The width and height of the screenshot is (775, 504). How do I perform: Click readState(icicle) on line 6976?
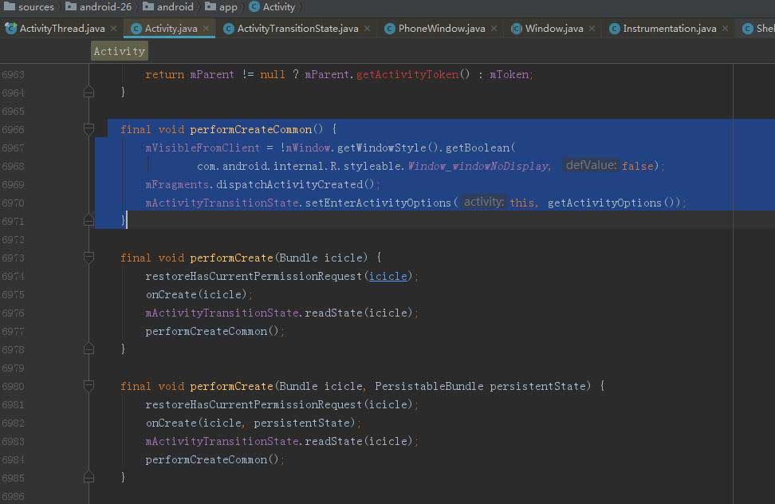(358, 313)
